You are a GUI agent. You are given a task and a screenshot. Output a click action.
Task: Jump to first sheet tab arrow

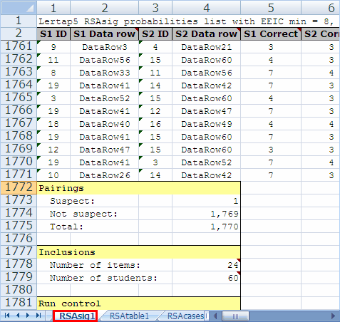(x=7, y=316)
